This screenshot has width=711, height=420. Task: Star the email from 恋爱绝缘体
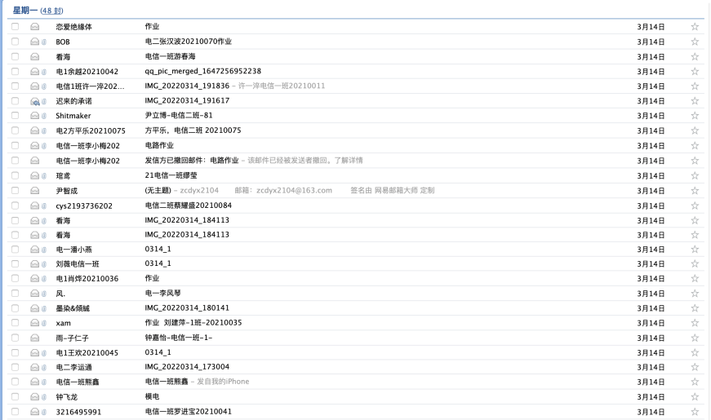(x=695, y=27)
